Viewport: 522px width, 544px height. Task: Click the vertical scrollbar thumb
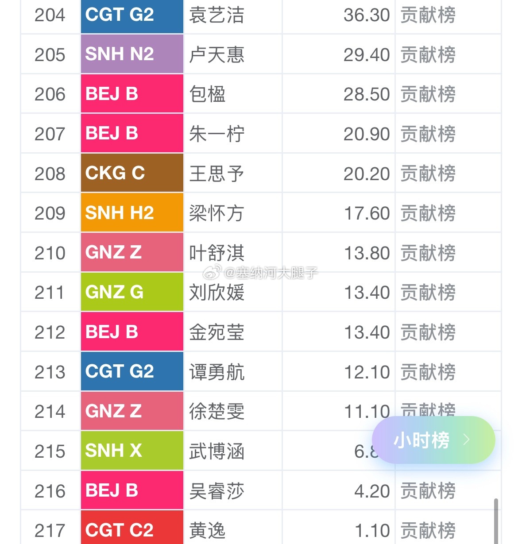pos(496,521)
